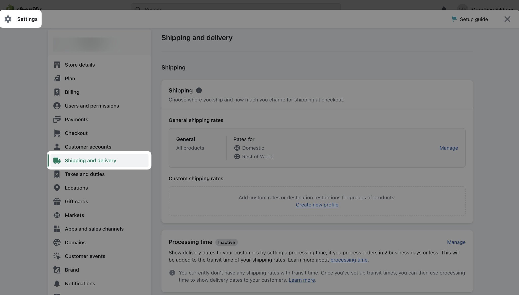Click the 'All products' text in General profile
Image resolution: width=519 pixels, height=295 pixels.
click(x=190, y=148)
